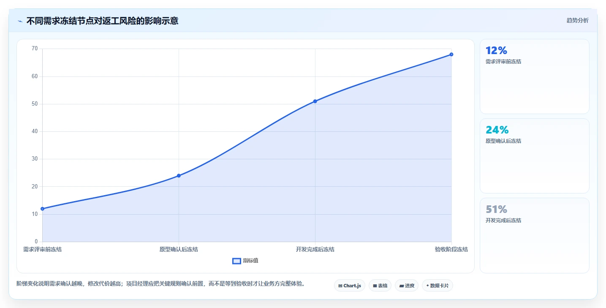606x308 pixels.
Task: Click the icon in the 表格 tag
Action: [x=375, y=286]
